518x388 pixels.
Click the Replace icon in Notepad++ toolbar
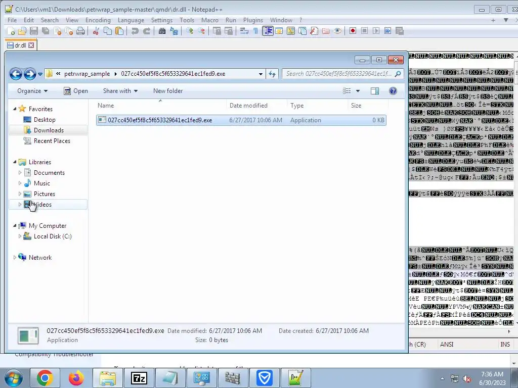tap(174, 31)
